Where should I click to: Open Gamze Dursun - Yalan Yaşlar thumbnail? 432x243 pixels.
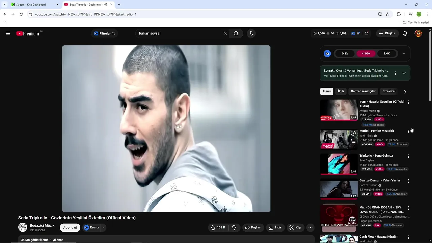click(x=339, y=189)
